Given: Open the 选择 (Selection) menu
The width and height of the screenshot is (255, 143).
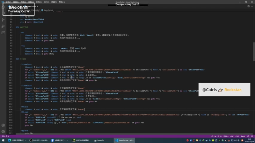Looking at the screenshot, I should [x=23, y=2].
